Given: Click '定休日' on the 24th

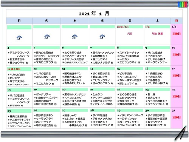Looking at the screenshot, I should point(177,96).
